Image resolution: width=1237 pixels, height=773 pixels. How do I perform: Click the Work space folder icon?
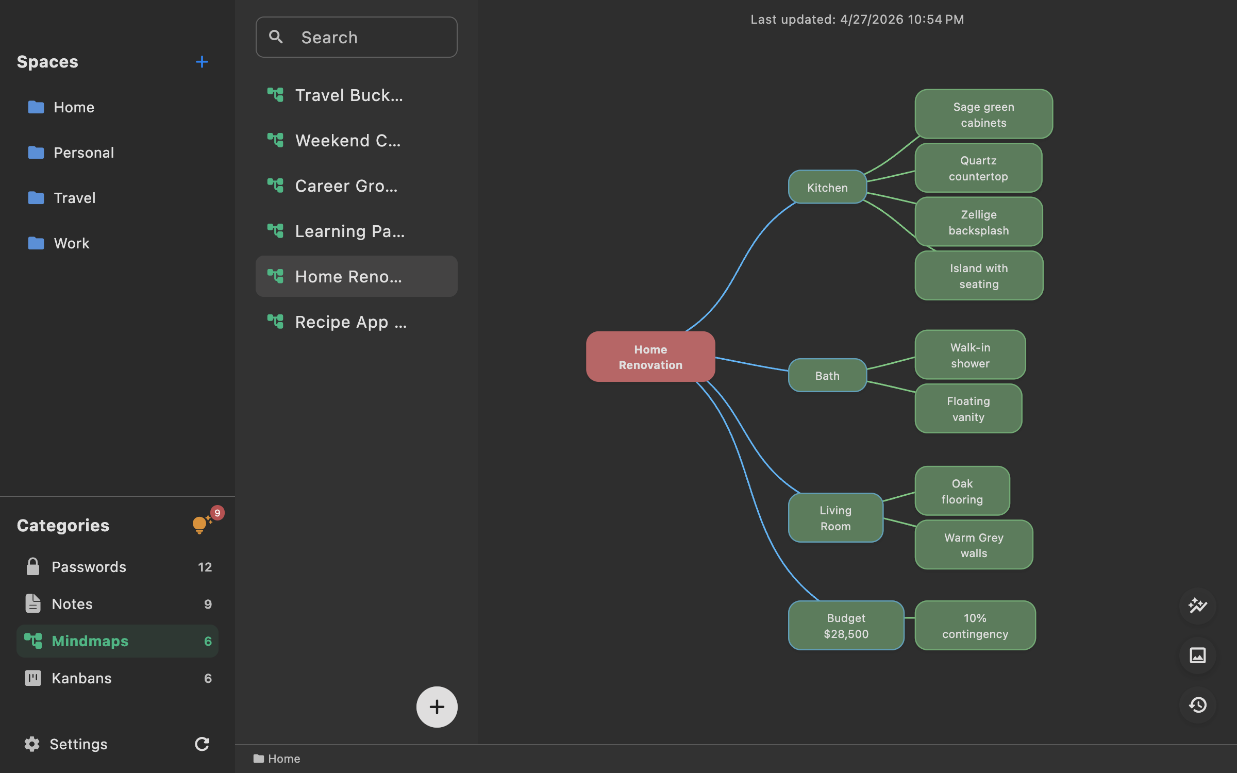pyautogui.click(x=36, y=243)
